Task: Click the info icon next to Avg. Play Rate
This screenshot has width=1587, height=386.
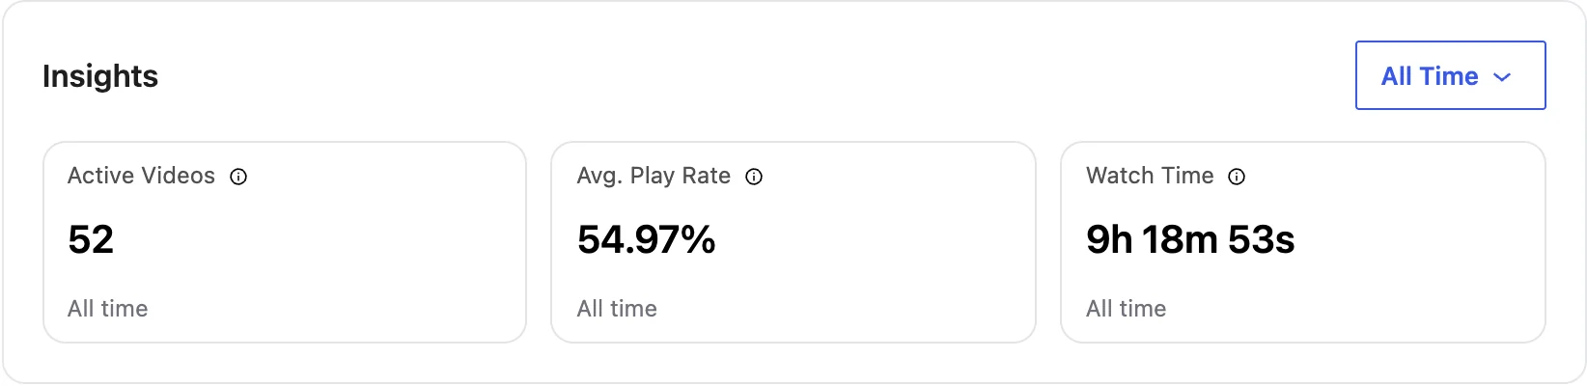Action: pyautogui.click(x=754, y=177)
